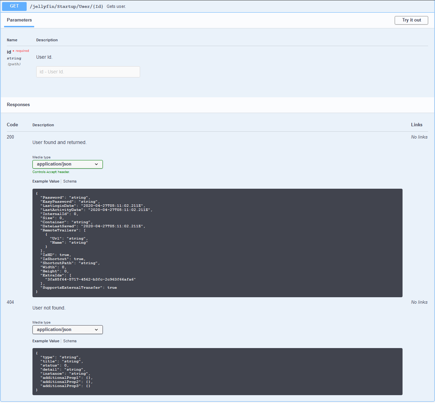This screenshot has width=435, height=403.
Task: Switch to Schema view for 200 response
Action: 70,181
